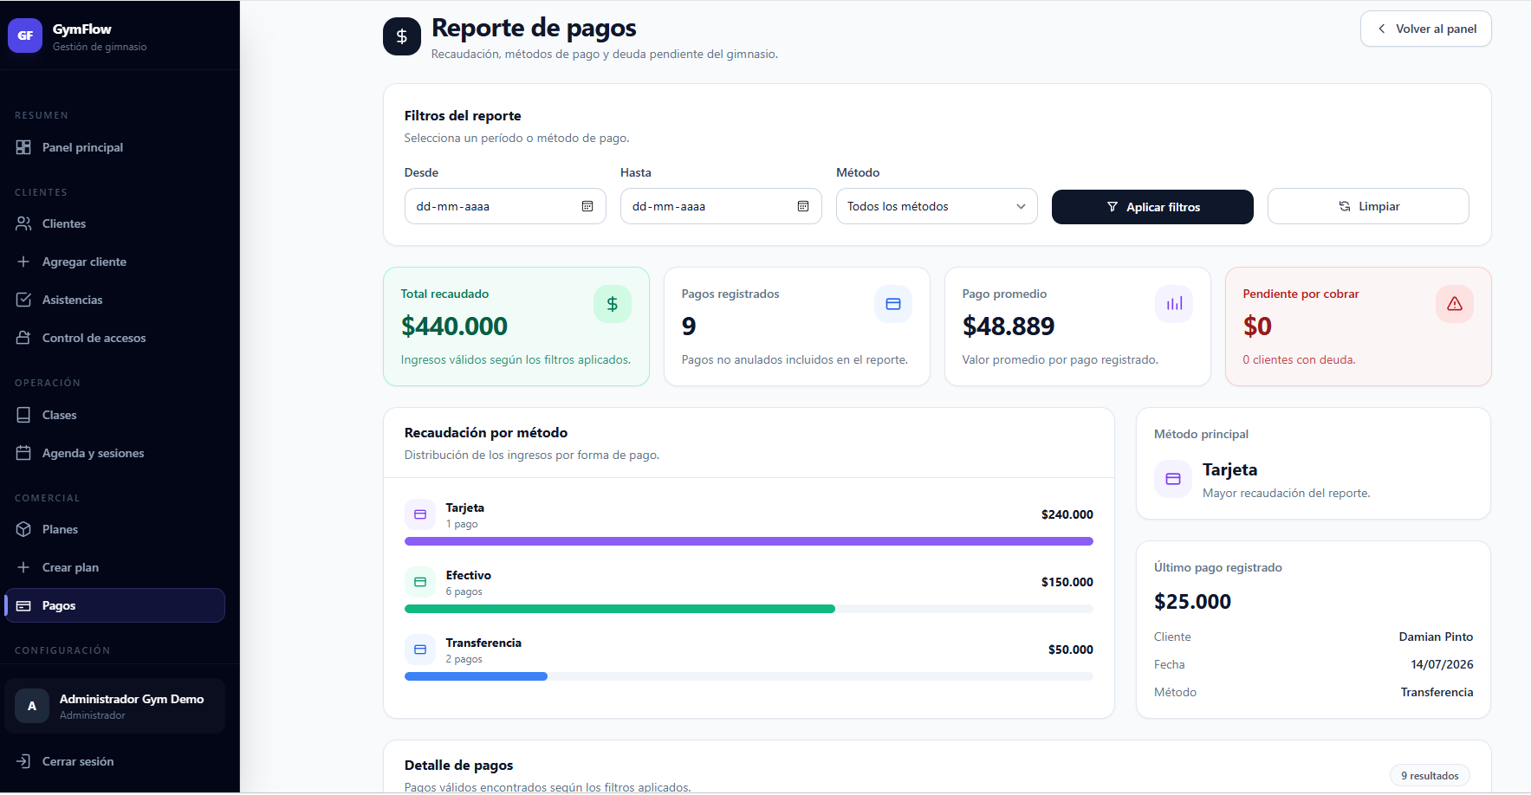Expand the Método dropdown showing Todos los métodos

pos(937,206)
